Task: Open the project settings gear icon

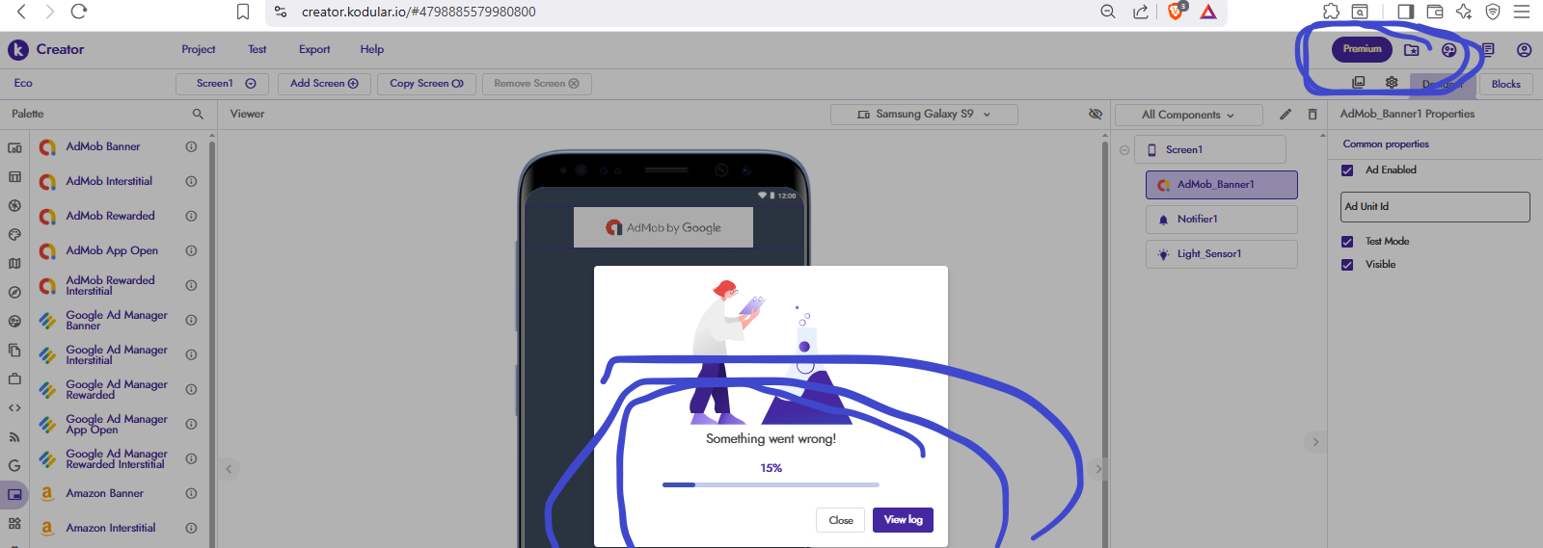Action: click(x=1392, y=83)
